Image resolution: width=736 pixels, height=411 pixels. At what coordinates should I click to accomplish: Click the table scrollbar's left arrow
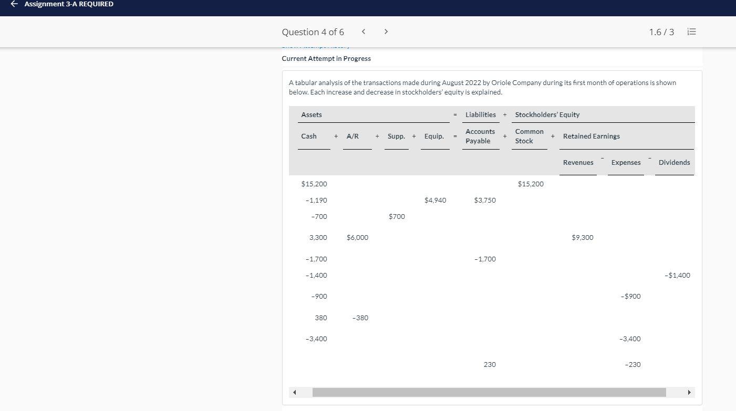tap(295, 392)
